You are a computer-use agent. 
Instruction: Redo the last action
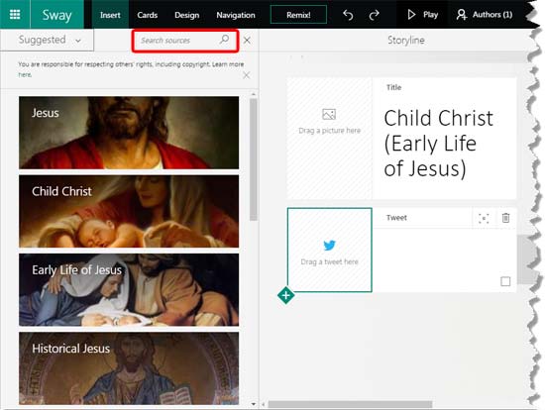(374, 15)
